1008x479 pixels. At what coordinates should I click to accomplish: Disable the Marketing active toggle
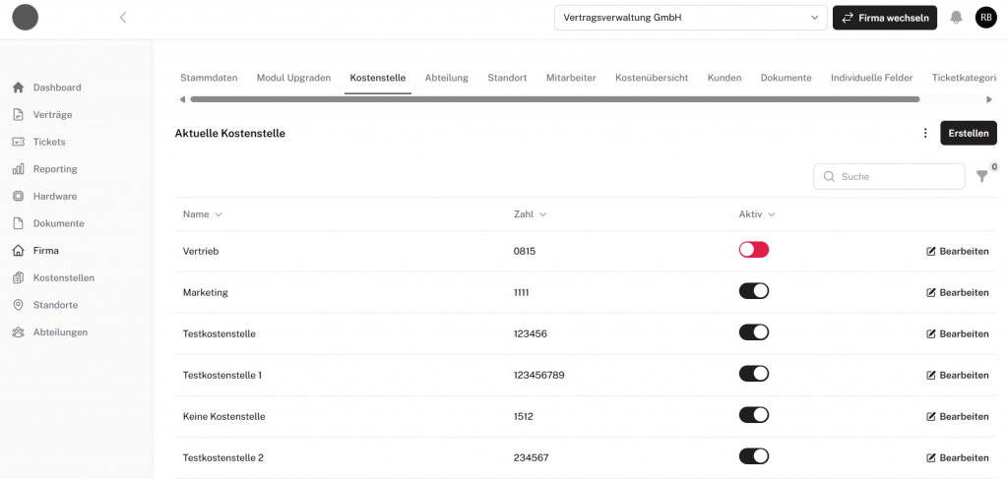[x=753, y=291]
